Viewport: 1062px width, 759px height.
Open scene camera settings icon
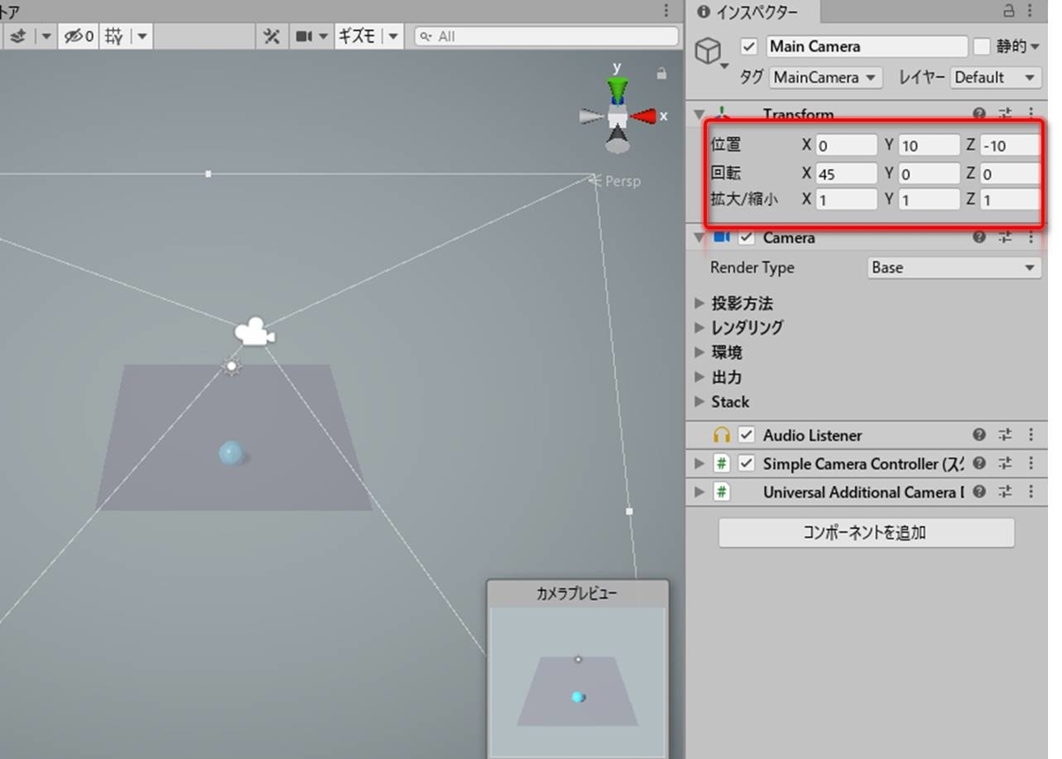pos(304,36)
